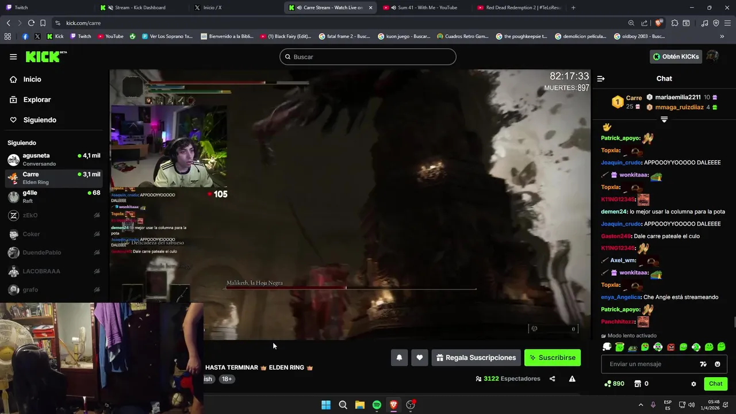Image resolution: width=736 pixels, height=414 pixels.
Task: Open chat settings gear icon
Action: (693, 384)
